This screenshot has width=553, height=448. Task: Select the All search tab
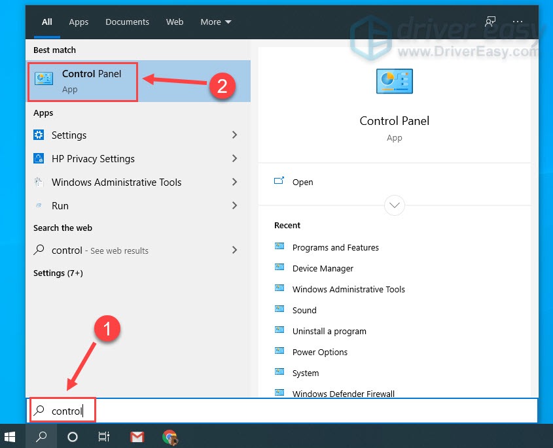coord(47,22)
